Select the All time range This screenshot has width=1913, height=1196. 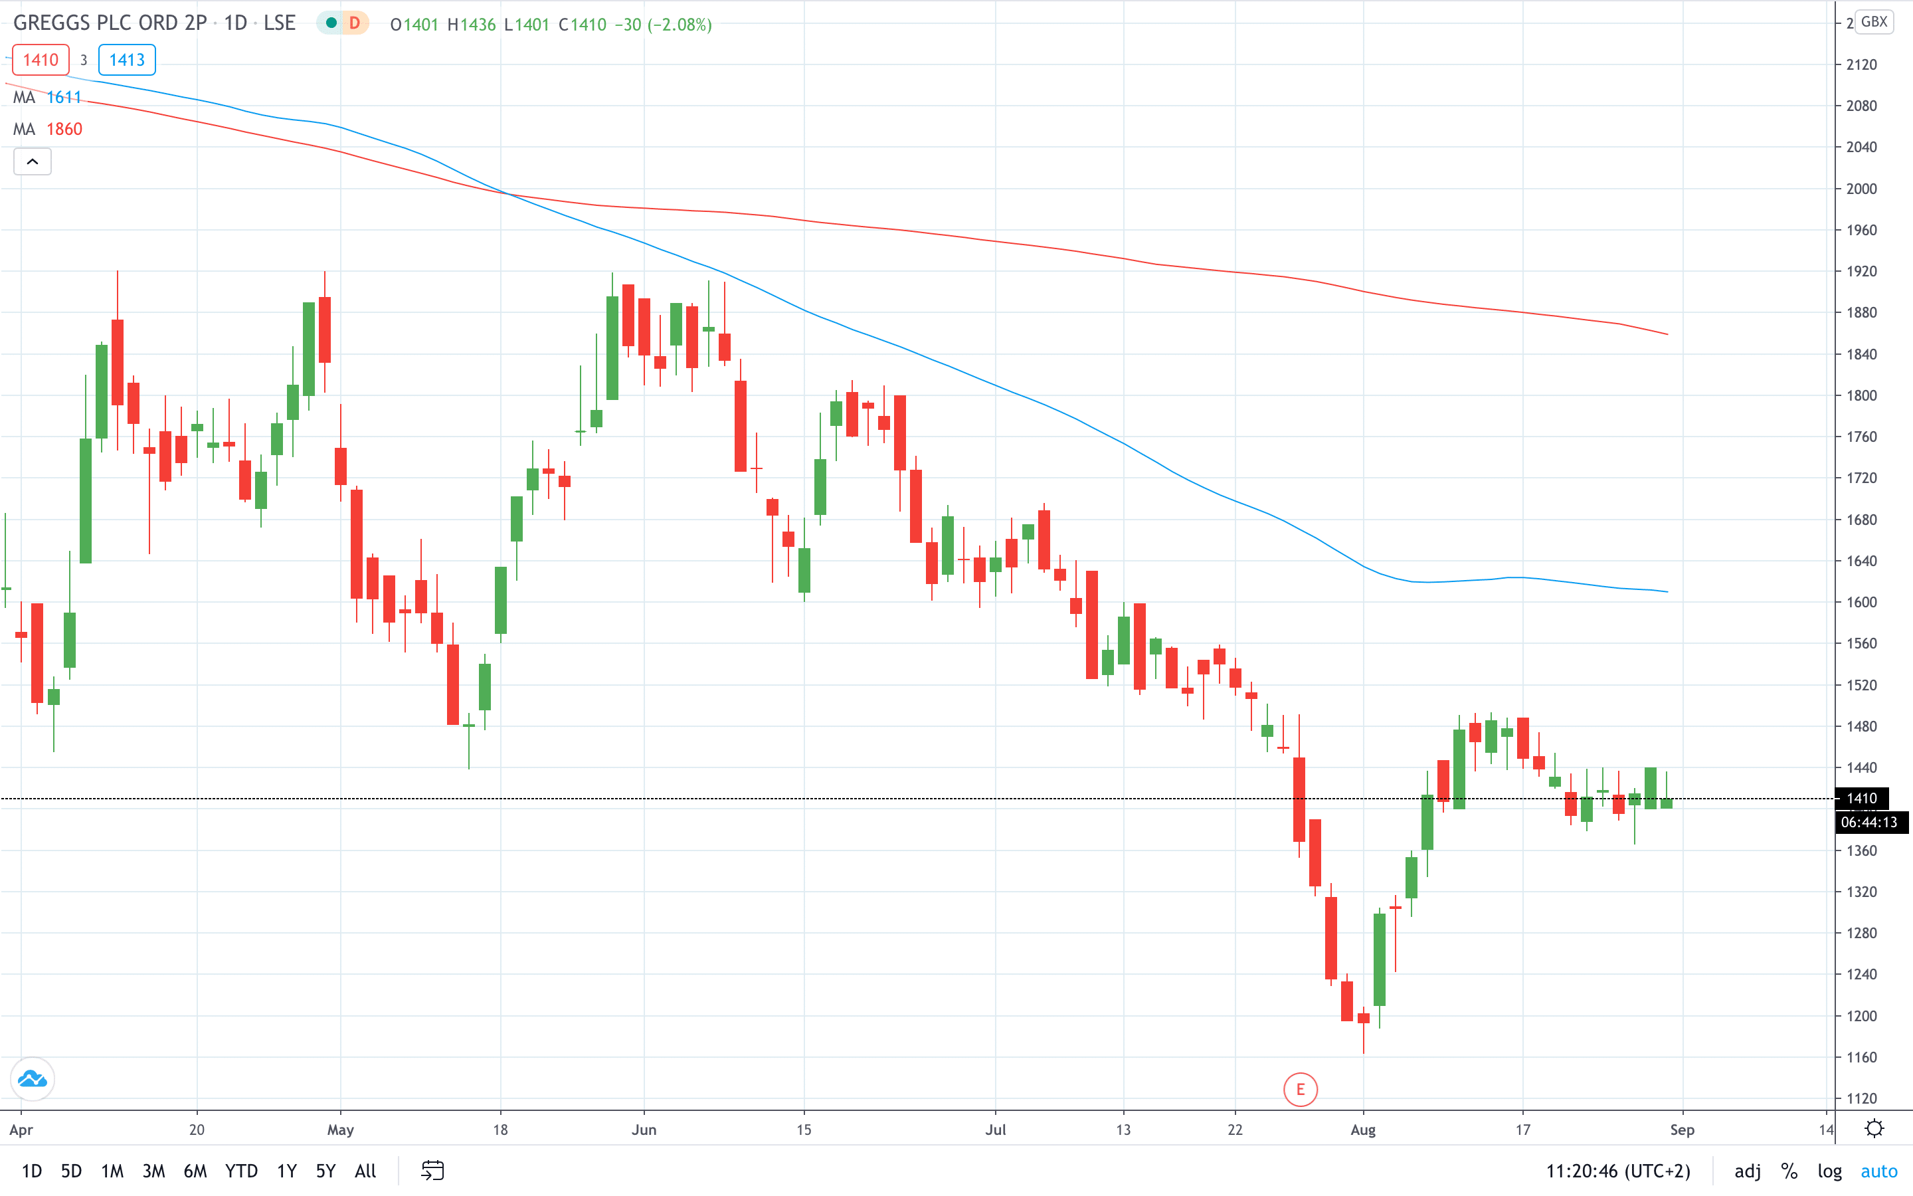(365, 1171)
